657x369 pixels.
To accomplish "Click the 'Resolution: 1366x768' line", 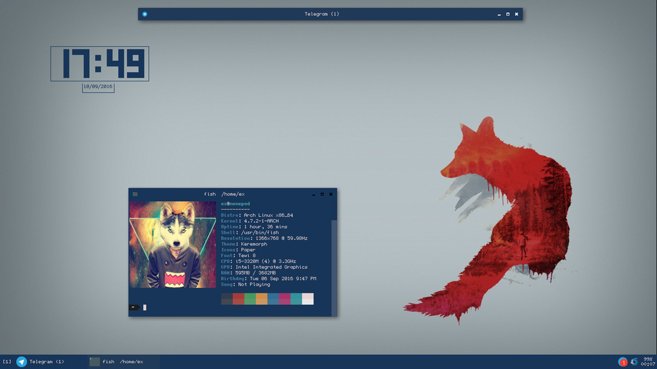I will tap(264, 238).
